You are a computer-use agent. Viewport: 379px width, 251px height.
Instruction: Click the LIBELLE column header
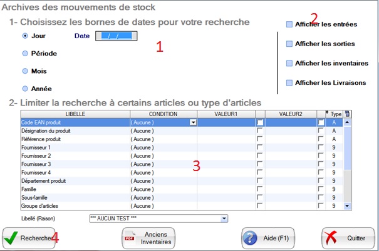pyautogui.click(x=70, y=114)
